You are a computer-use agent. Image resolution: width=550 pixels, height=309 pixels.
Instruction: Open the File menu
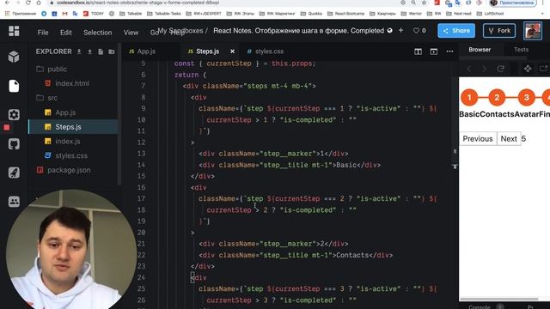pyautogui.click(x=43, y=33)
